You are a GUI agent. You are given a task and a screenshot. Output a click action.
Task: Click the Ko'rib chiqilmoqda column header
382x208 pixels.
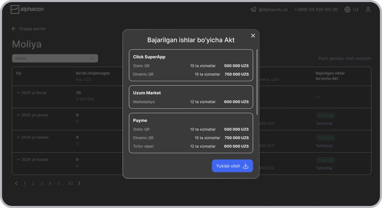93,73
